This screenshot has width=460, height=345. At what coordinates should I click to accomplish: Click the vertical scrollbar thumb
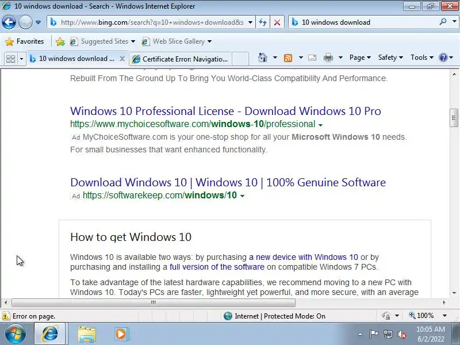point(454,118)
